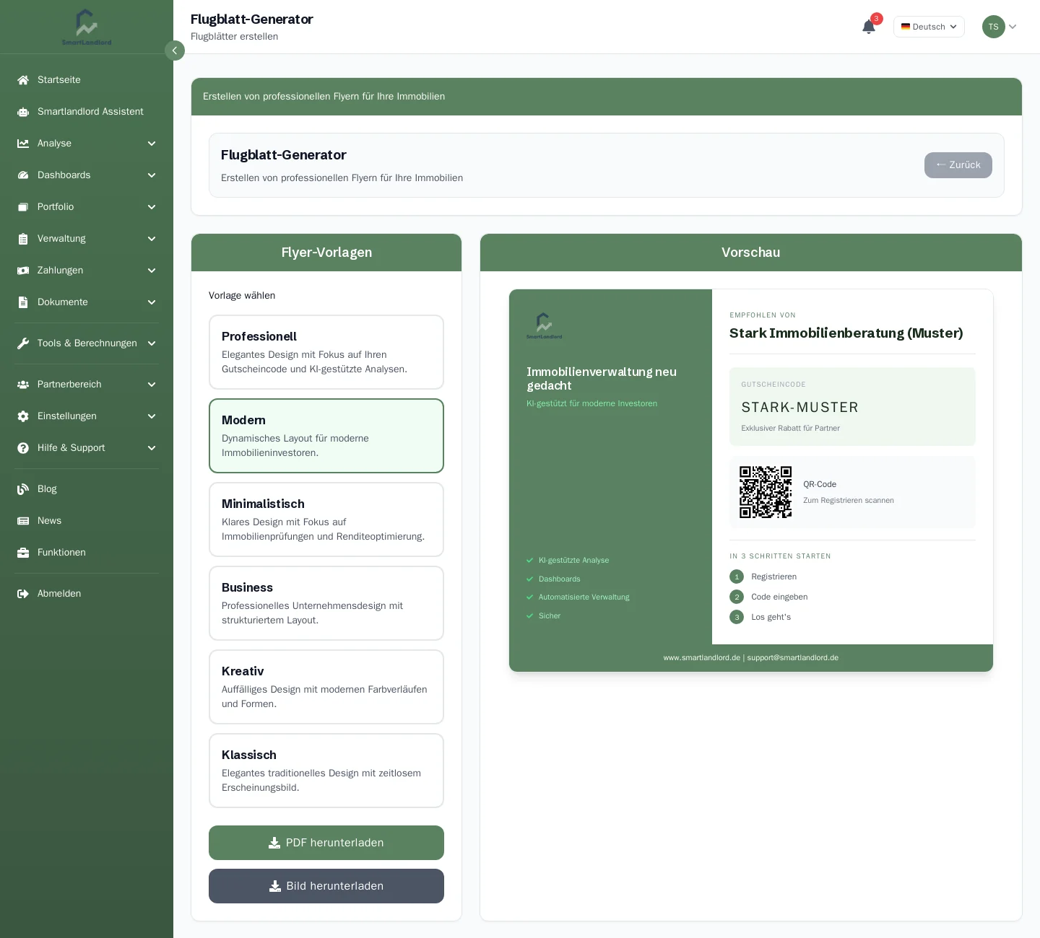Click the News newspaper icon

(23, 521)
